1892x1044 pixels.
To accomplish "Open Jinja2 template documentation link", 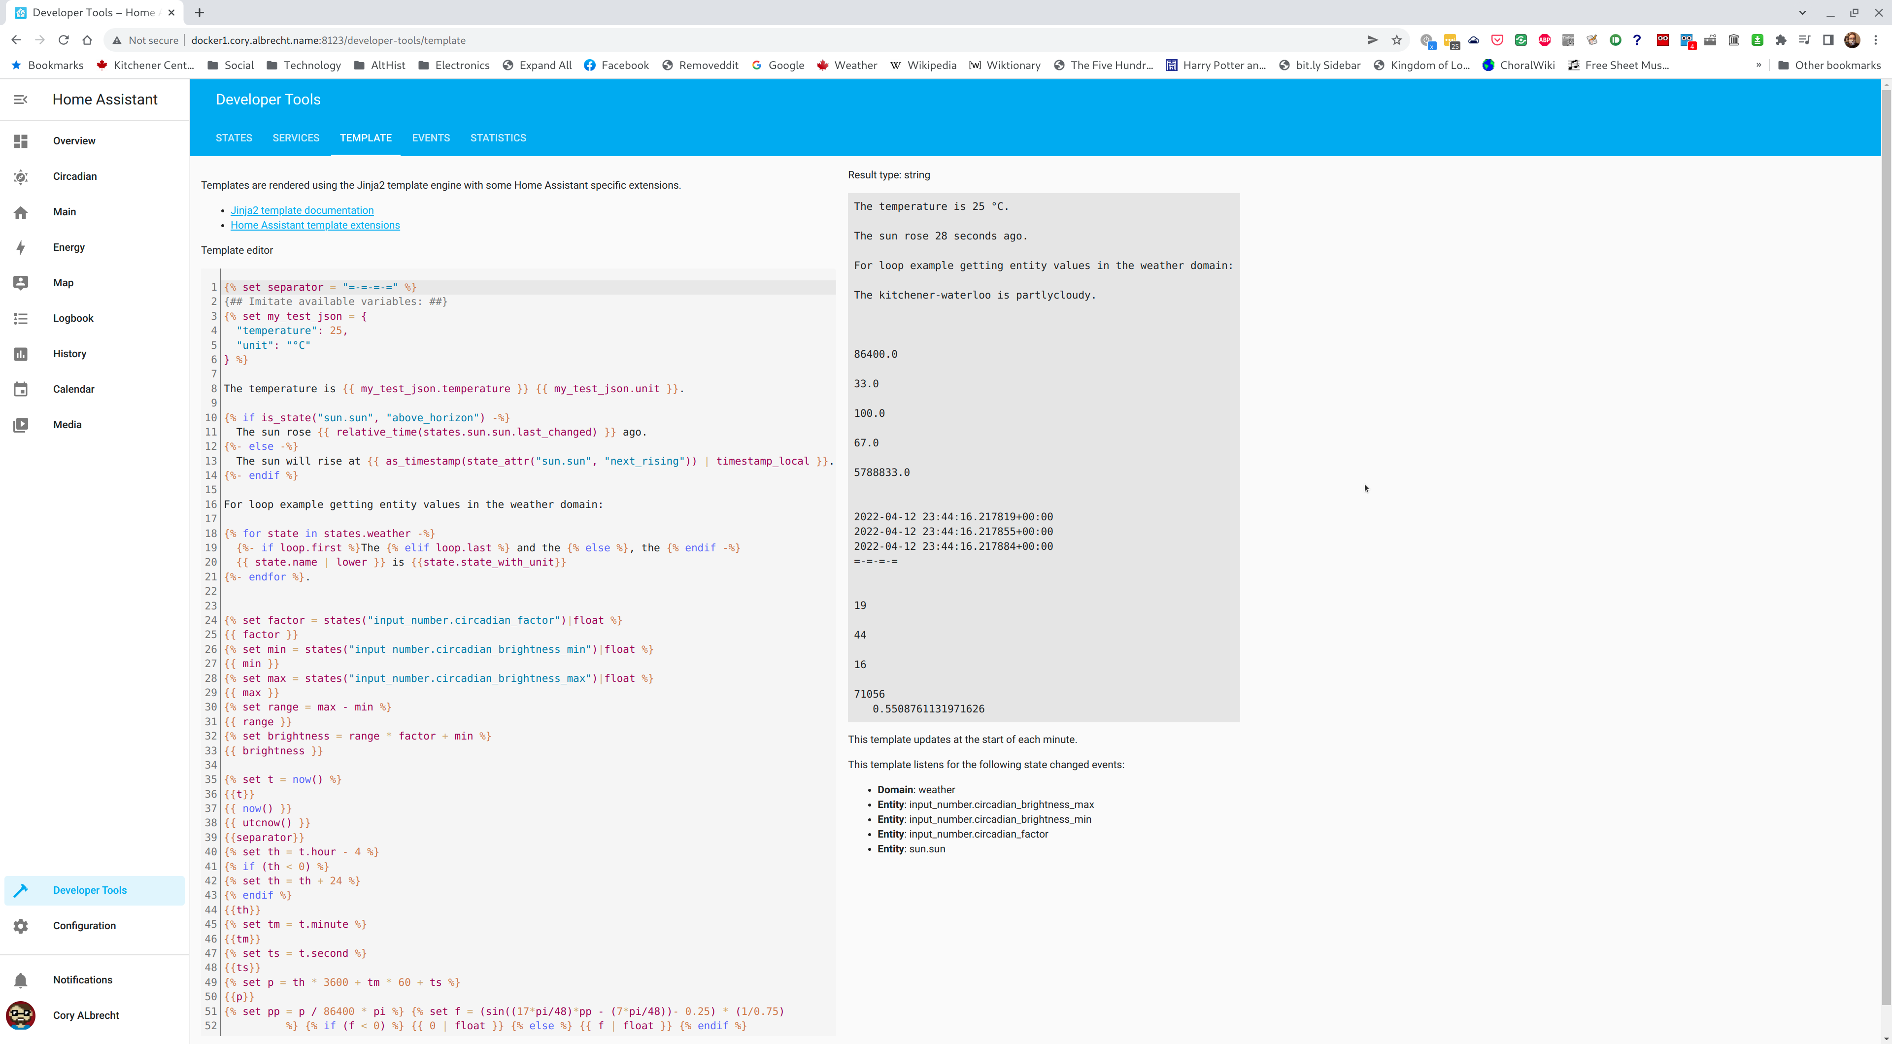I will click(302, 211).
